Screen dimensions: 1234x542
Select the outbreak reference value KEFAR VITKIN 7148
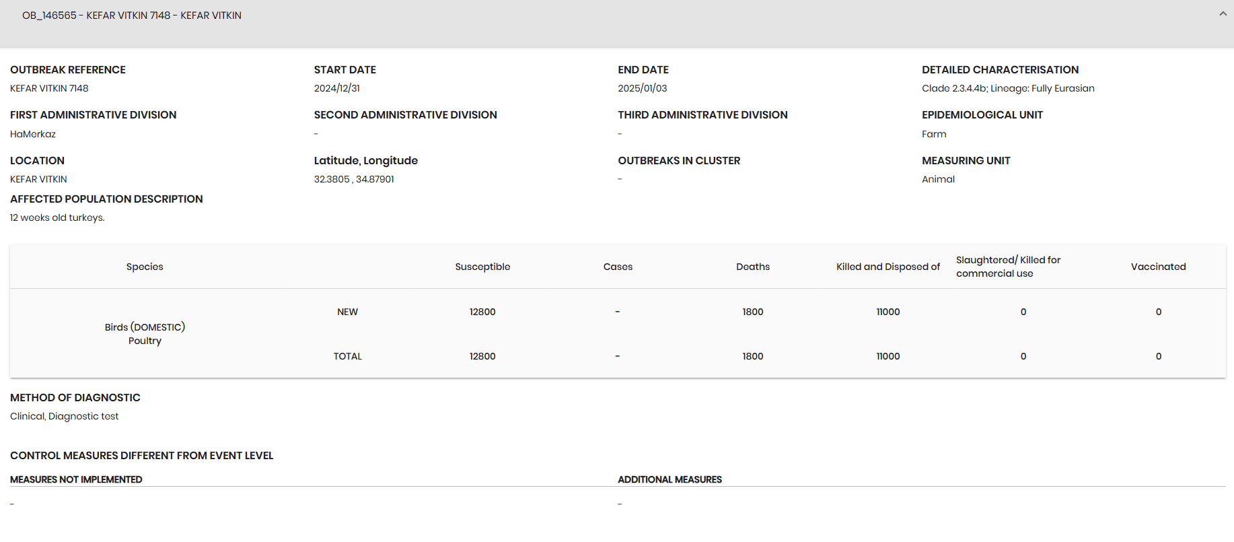click(49, 88)
